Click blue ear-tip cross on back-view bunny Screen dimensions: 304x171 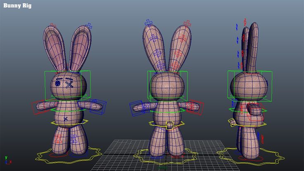click(x=149, y=23)
